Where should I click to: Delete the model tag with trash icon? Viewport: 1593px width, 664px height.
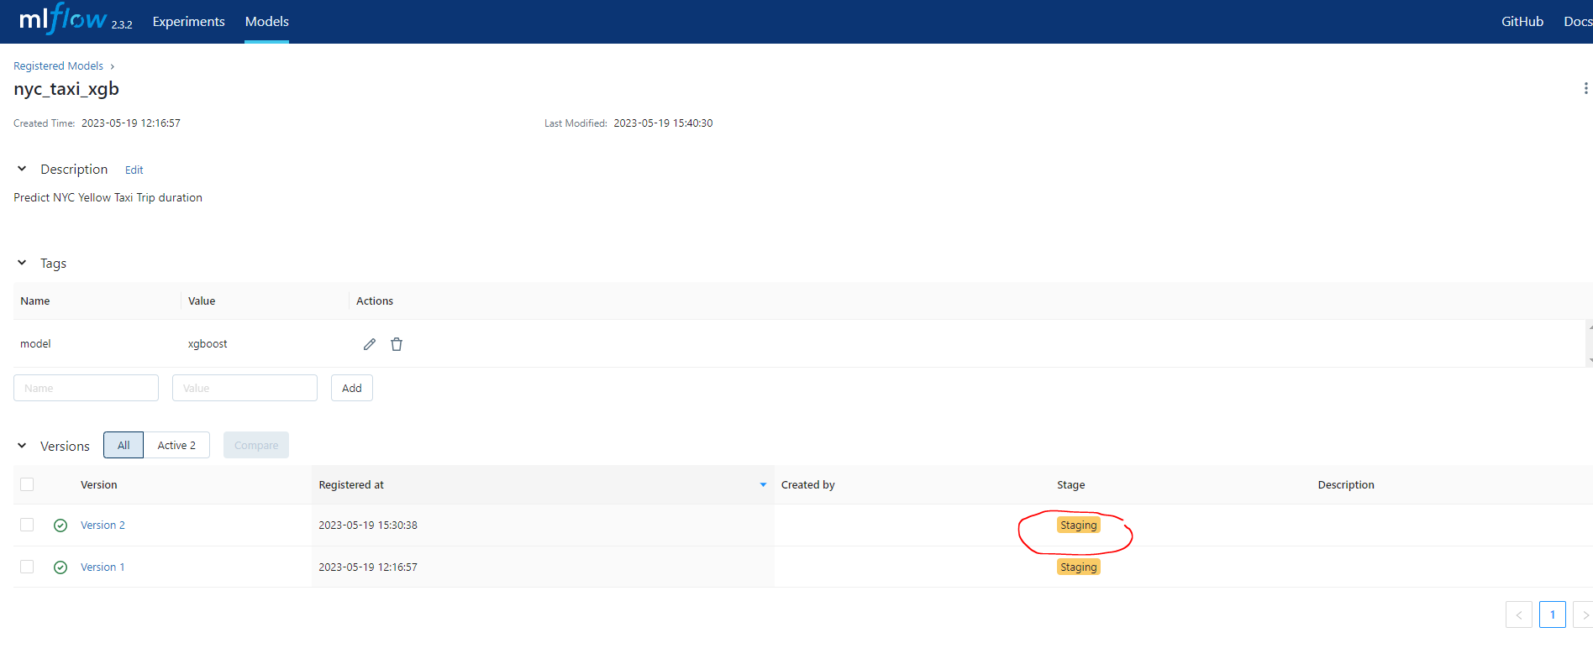click(397, 344)
